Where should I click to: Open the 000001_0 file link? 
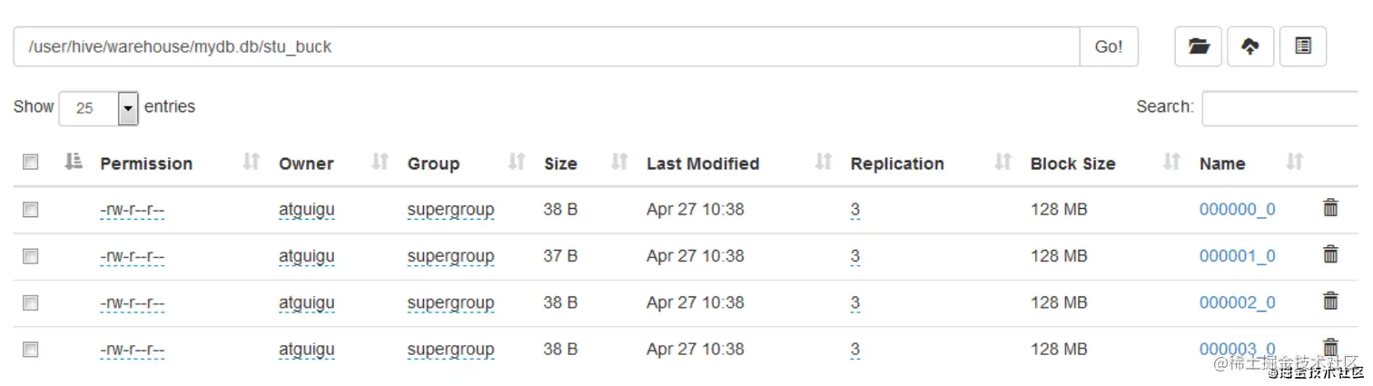pos(1237,256)
